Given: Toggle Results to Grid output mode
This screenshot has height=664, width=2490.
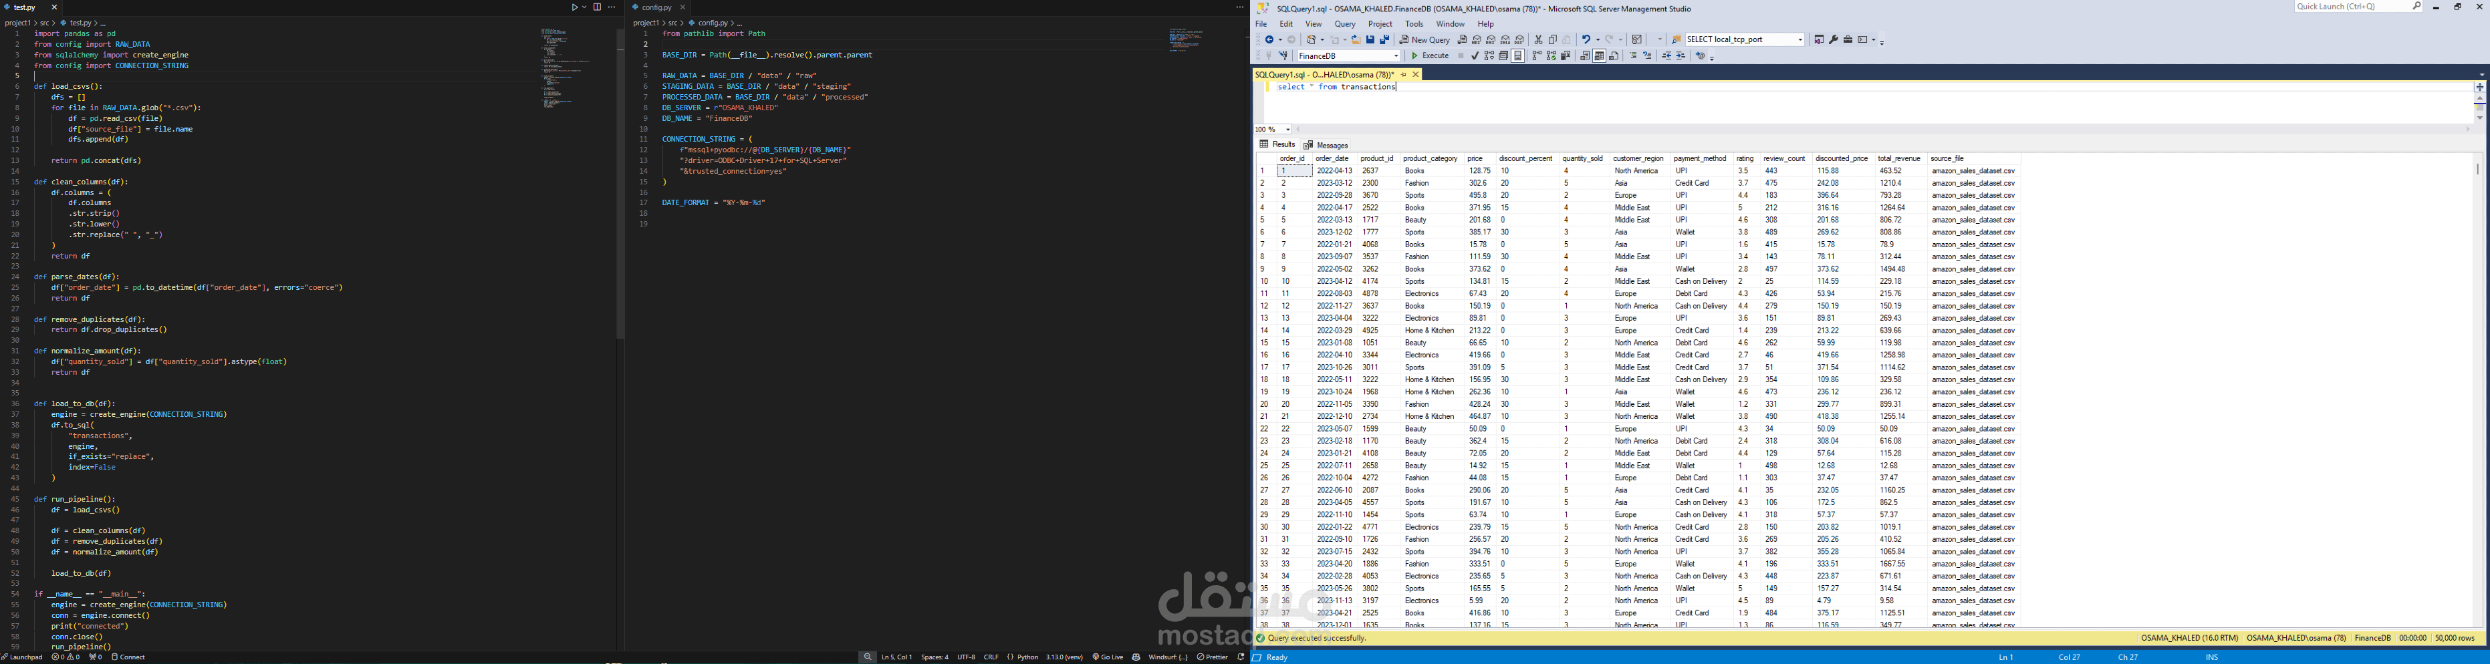Looking at the screenshot, I should [x=1599, y=55].
